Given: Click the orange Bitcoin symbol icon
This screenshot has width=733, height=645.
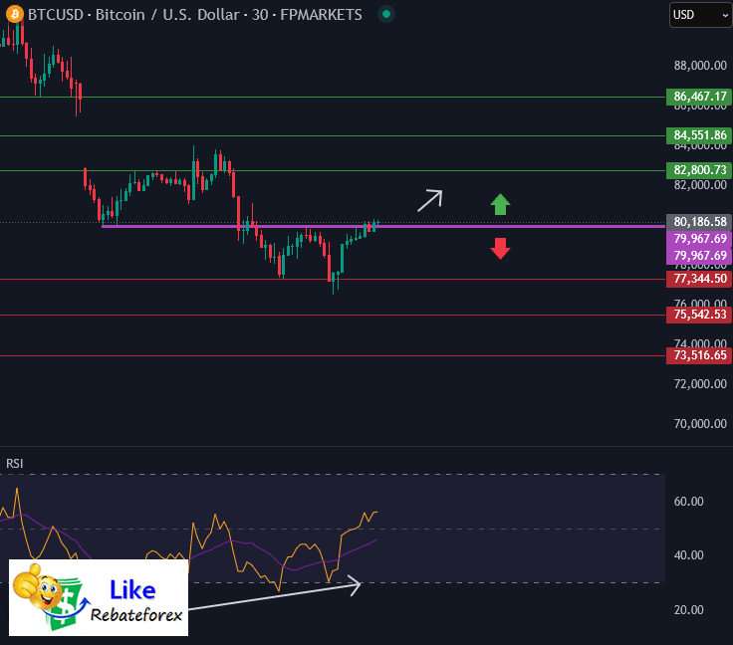Looking at the screenshot, I should [x=15, y=14].
